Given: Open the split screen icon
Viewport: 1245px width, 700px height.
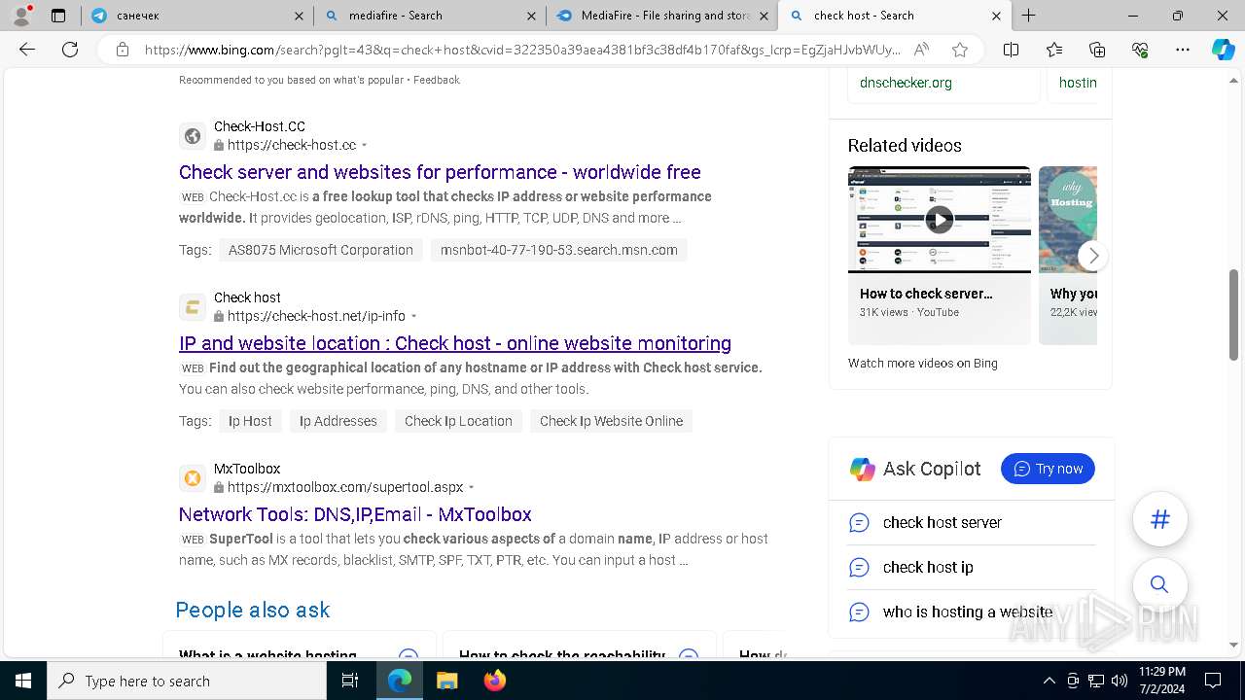Looking at the screenshot, I should coord(1012,50).
